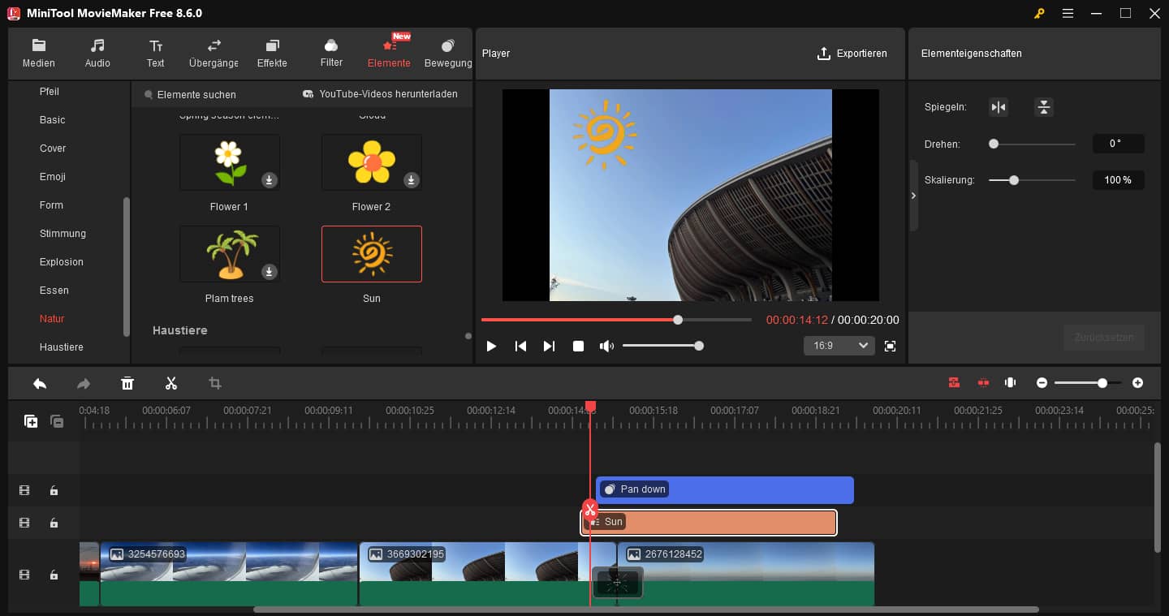Delete selected clip with trash icon
The height and width of the screenshot is (616, 1169).
pos(127,383)
